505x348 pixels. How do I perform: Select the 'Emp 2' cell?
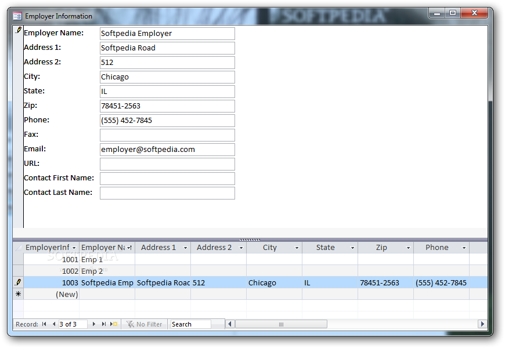107,271
